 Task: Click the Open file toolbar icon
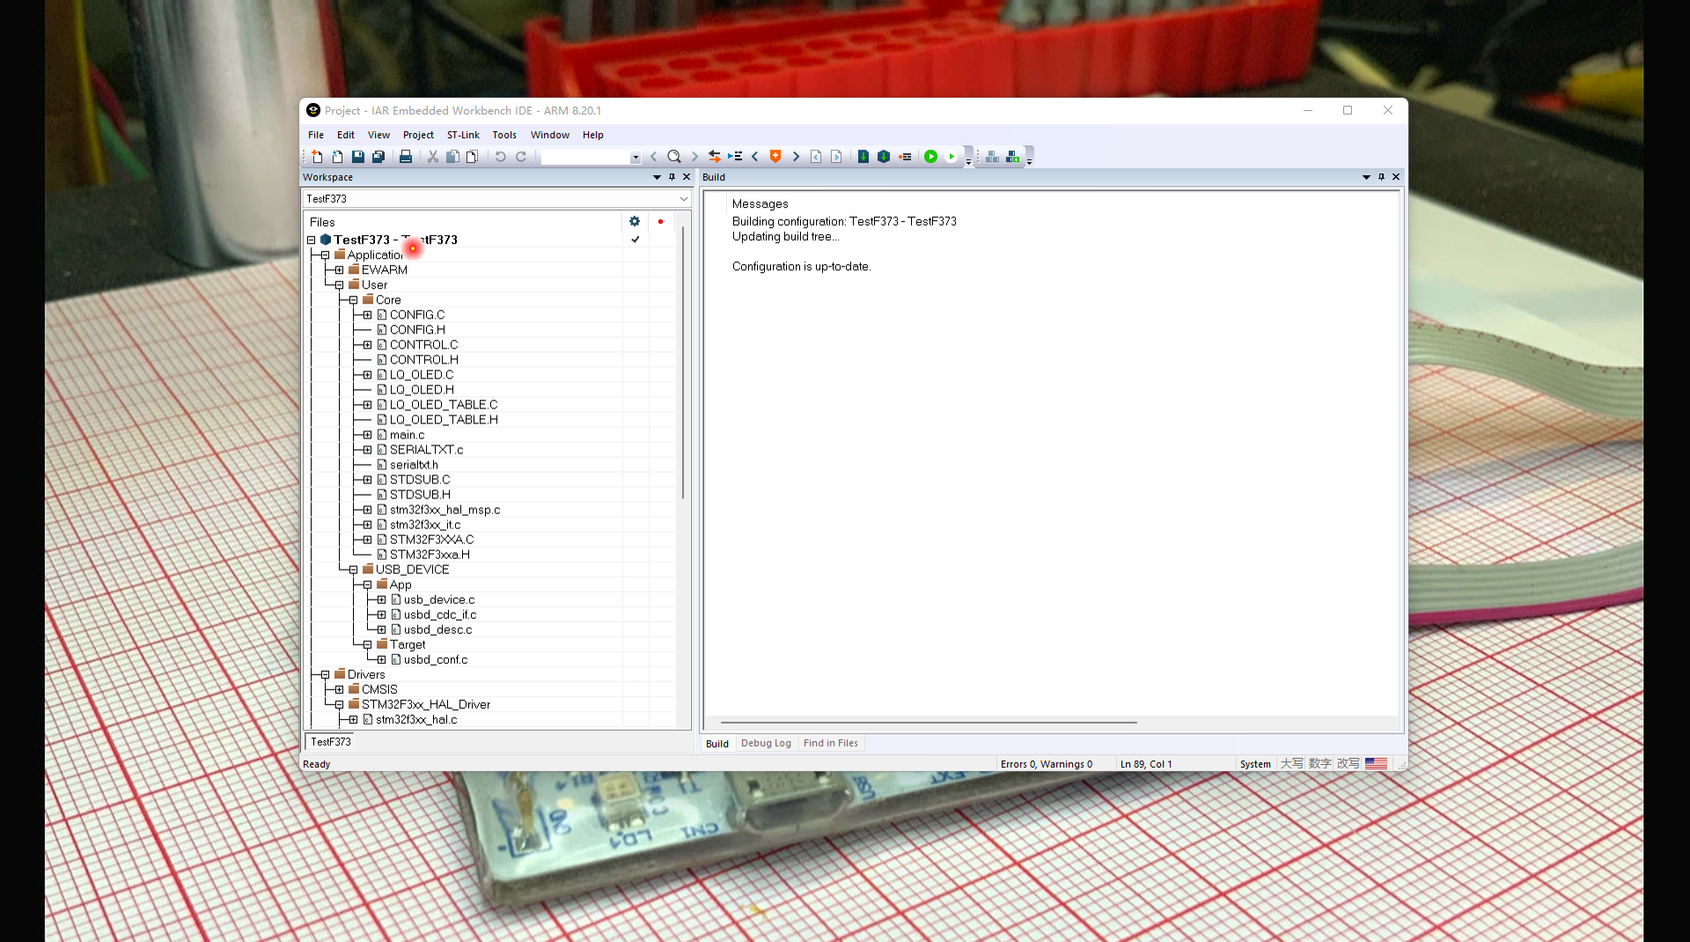337,157
